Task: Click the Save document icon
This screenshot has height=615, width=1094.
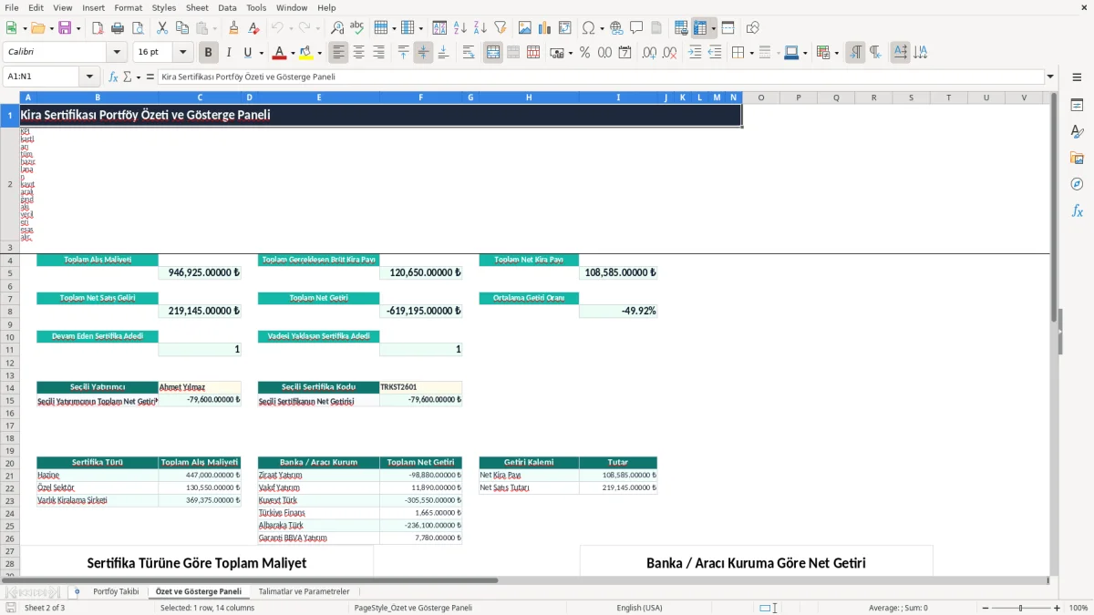Action: [65, 28]
